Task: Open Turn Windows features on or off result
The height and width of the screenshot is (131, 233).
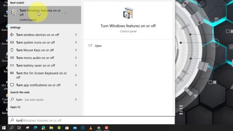Action: 44,15
